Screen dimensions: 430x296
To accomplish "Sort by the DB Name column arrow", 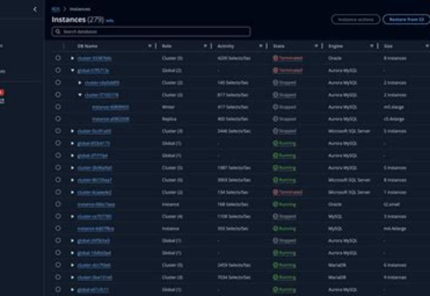I will pos(150,46).
